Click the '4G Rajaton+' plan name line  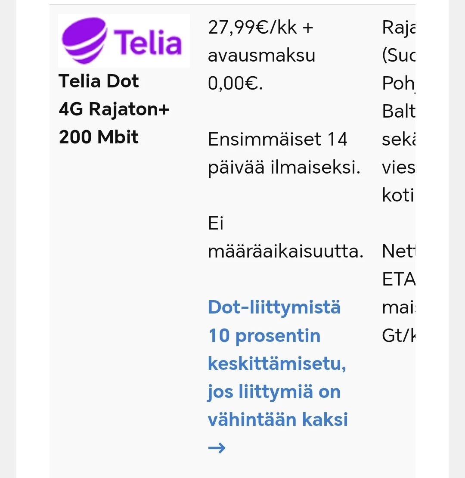(x=114, y=109)
